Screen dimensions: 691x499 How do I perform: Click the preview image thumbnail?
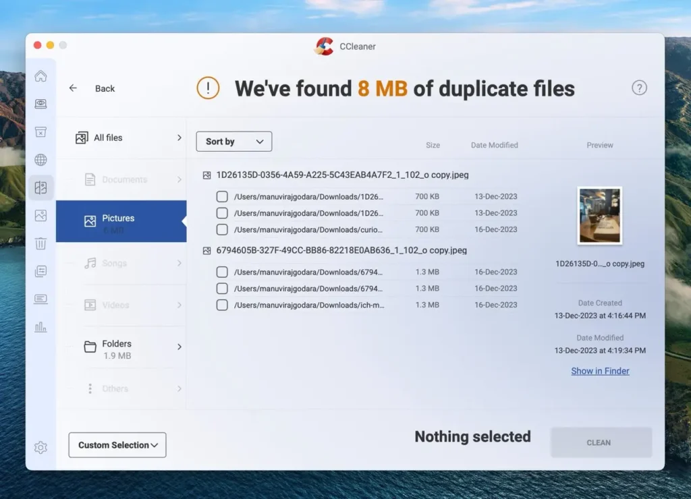(599, 216)
